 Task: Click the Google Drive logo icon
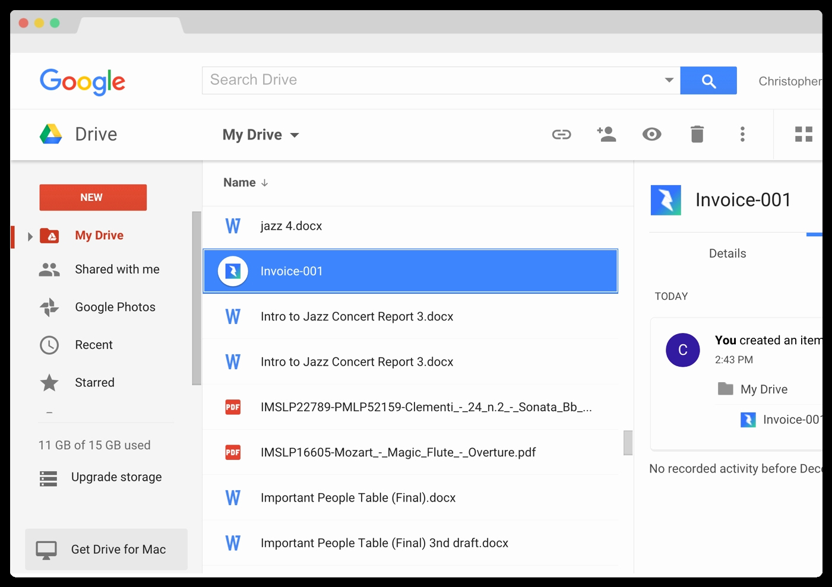click(x=51, y=134)
